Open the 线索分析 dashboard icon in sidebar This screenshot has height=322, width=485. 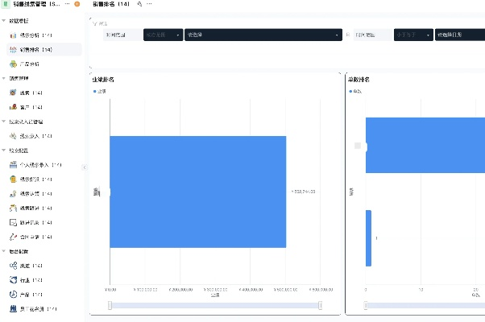click(x=13, y=36)
